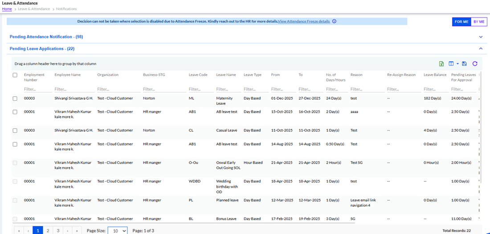Select the FOR ME tab

coord(461,22)
